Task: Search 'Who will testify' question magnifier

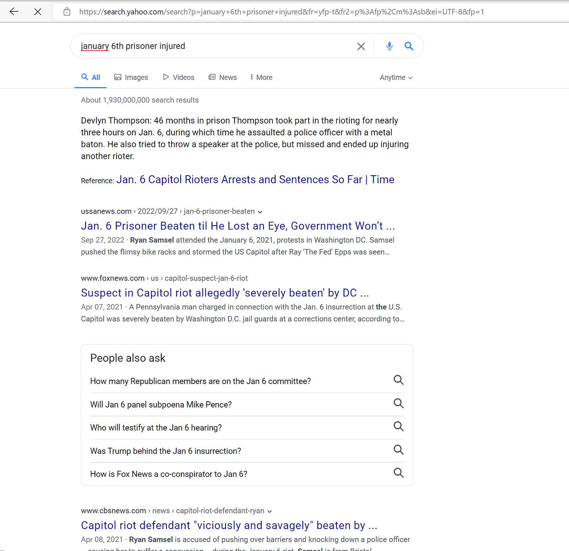Action: [x=398, y=426]
